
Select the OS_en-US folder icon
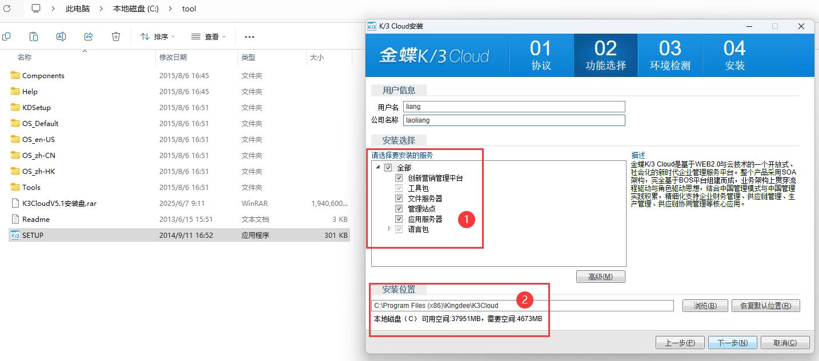click(15, 139)
